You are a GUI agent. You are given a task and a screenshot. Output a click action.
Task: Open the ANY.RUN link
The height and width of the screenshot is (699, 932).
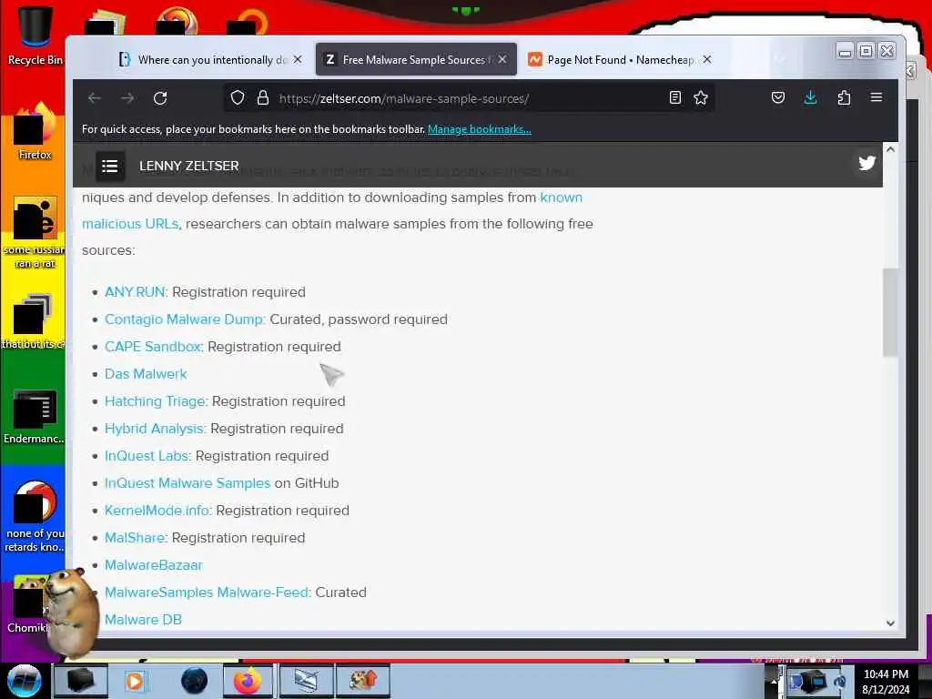(x=135, y=292)
